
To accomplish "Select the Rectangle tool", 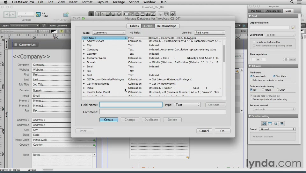I will 108,14.
